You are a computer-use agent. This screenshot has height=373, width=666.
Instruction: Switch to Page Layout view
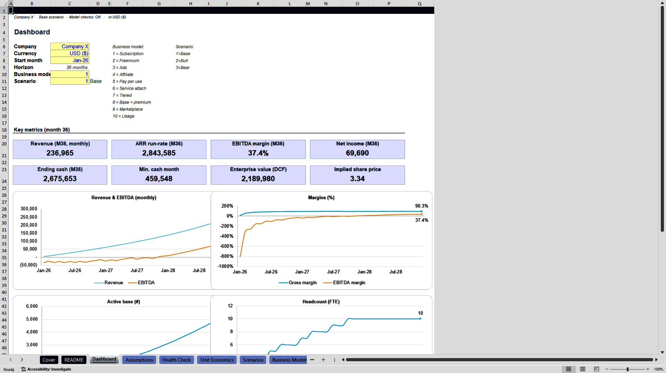[x=583, y=369]
